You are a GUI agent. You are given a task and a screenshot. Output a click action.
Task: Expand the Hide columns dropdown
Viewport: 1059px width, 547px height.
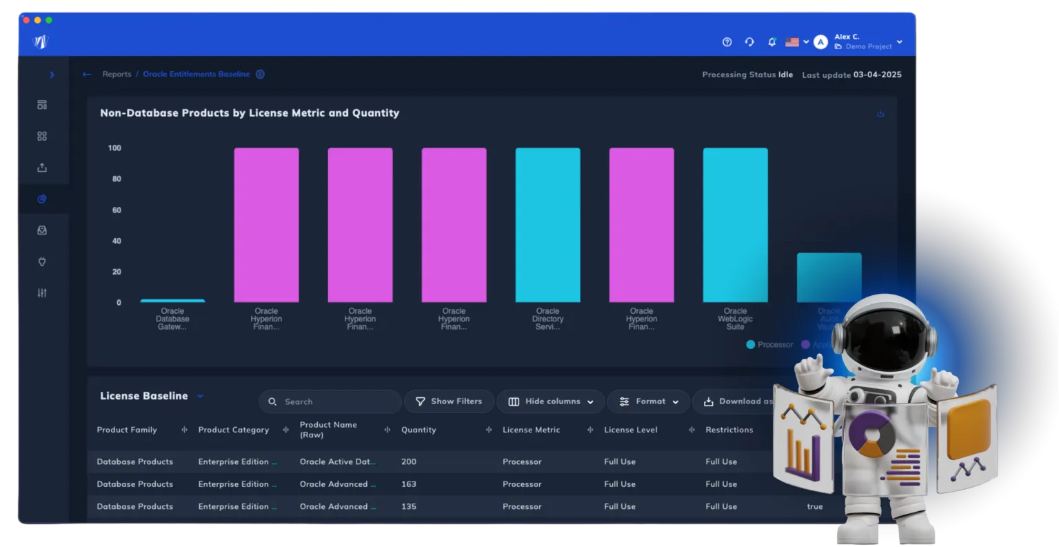pyautogui.click(x=550, y=401)
